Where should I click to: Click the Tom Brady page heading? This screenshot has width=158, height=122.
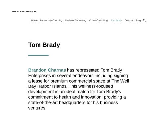coord(44,45)
